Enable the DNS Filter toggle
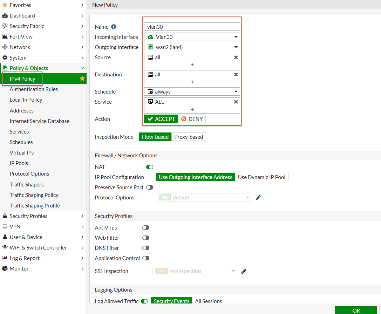381x314 pixels. (145, 248)
